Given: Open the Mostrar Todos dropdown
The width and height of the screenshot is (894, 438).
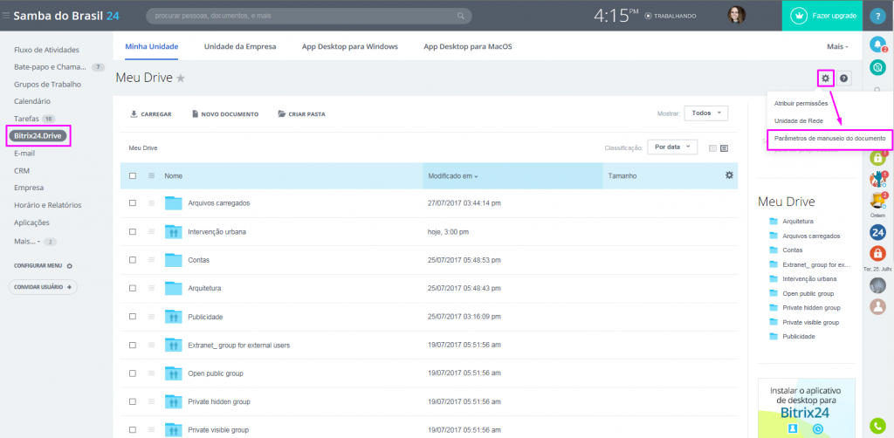Looking at the screenshot, I should tap(705, 113).
